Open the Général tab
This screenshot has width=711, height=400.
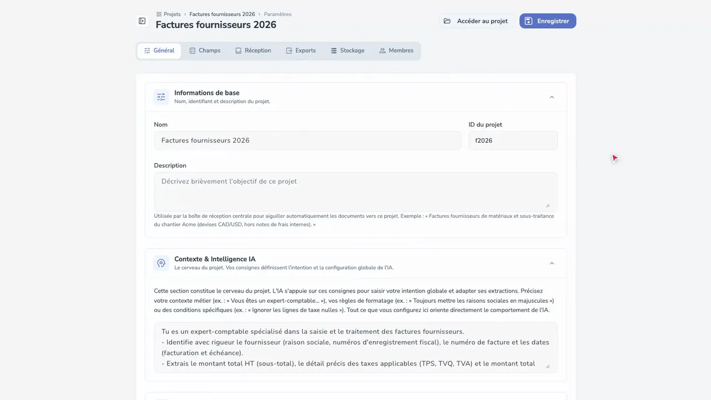coord(159,51)
